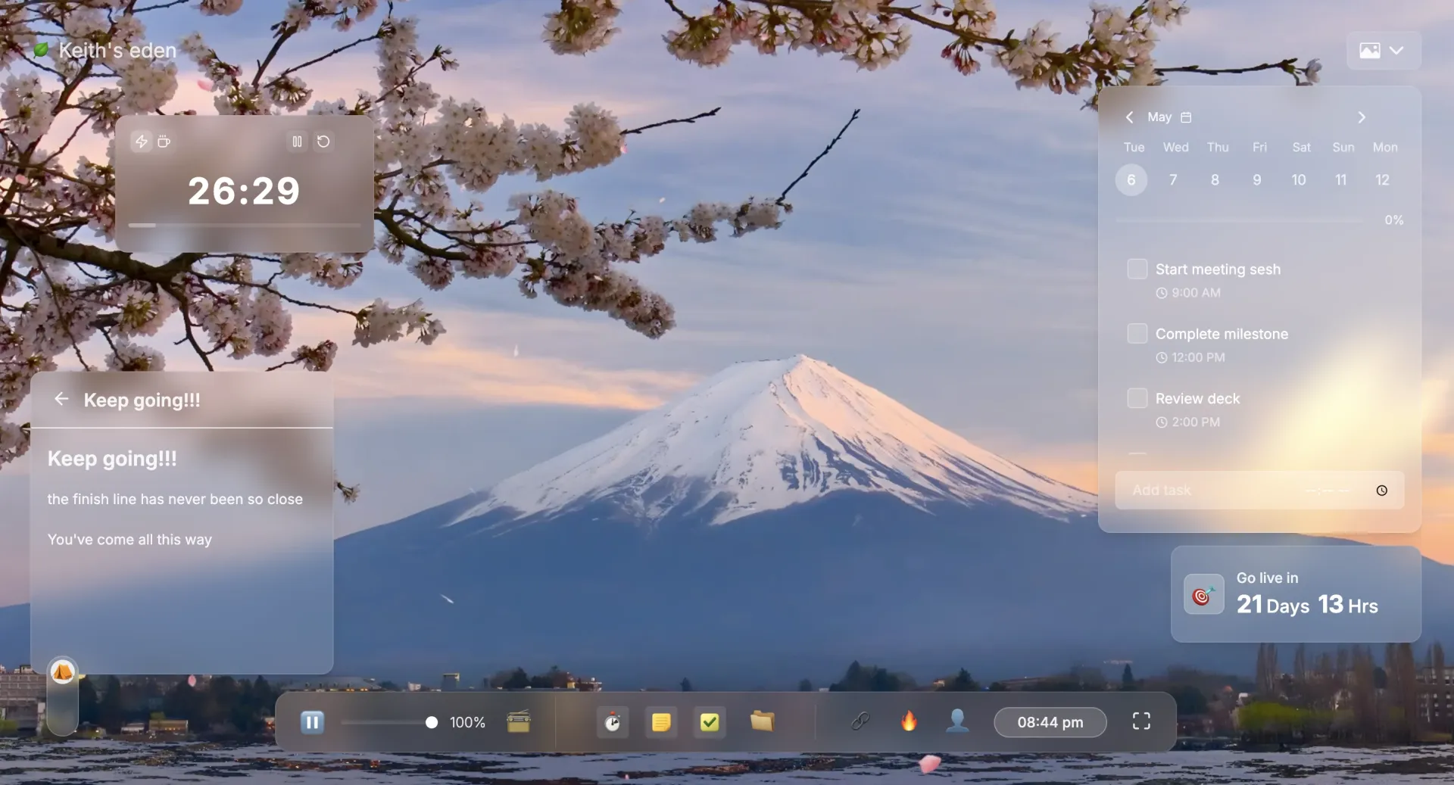
Task: Open the fire streak icon
Action: pyautogui.click(x=909, y=721)
